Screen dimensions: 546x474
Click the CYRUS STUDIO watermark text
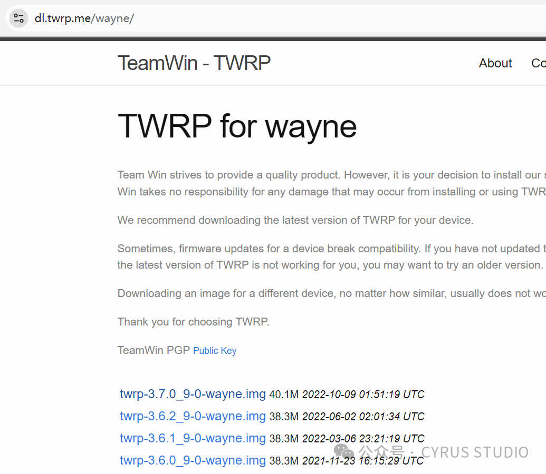[475, 452]
